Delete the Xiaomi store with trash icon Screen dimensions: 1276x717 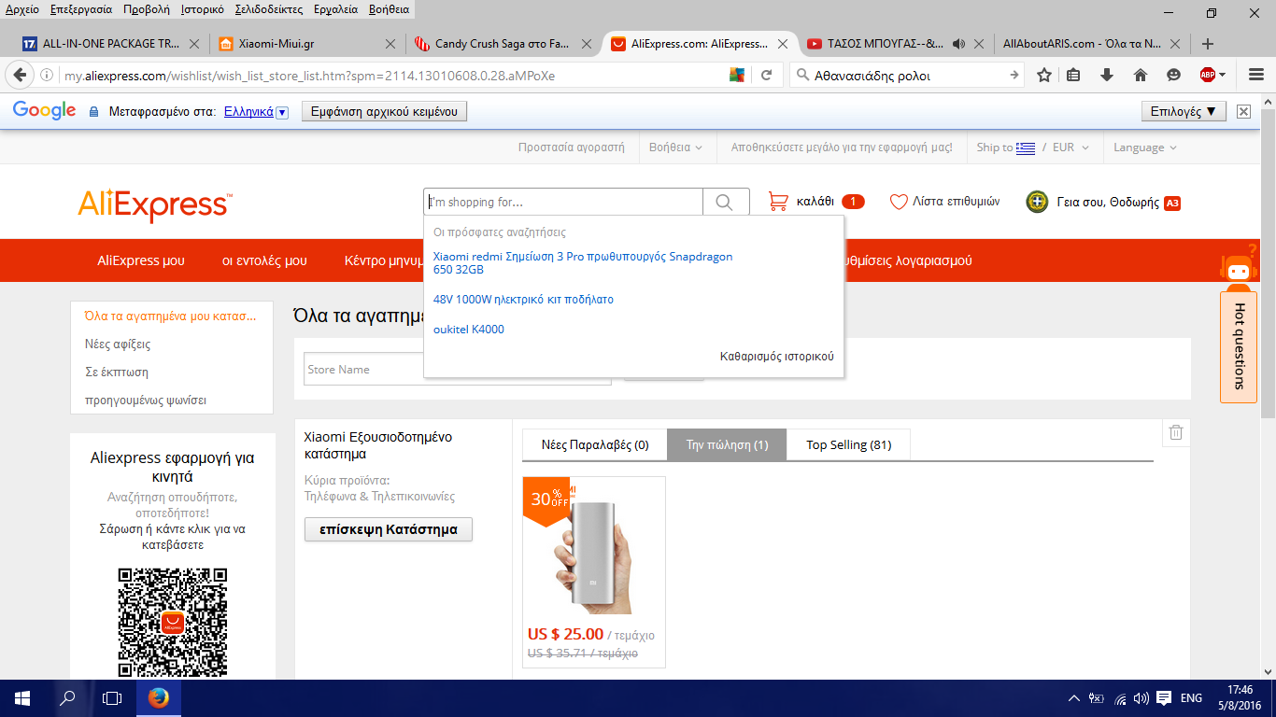1176,432
